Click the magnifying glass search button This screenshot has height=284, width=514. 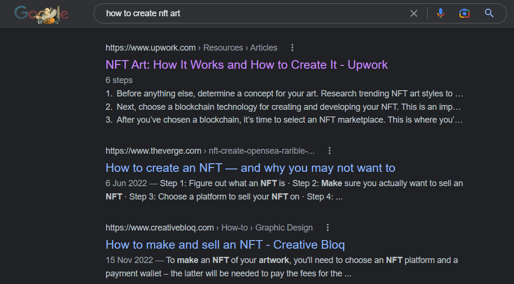(489, 13)
